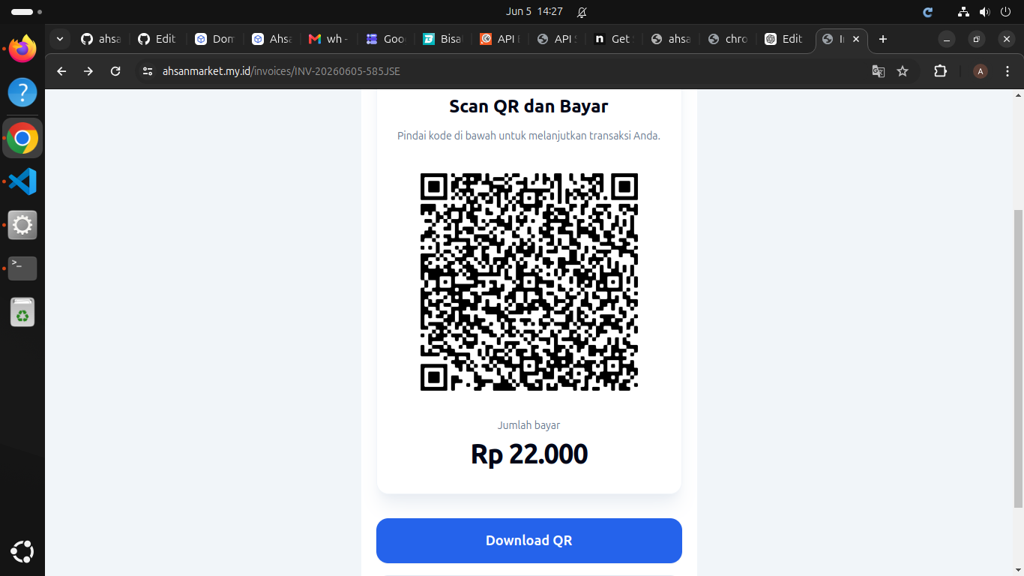
Task: View site information icon beside the URL
Action: click(148, 71)
